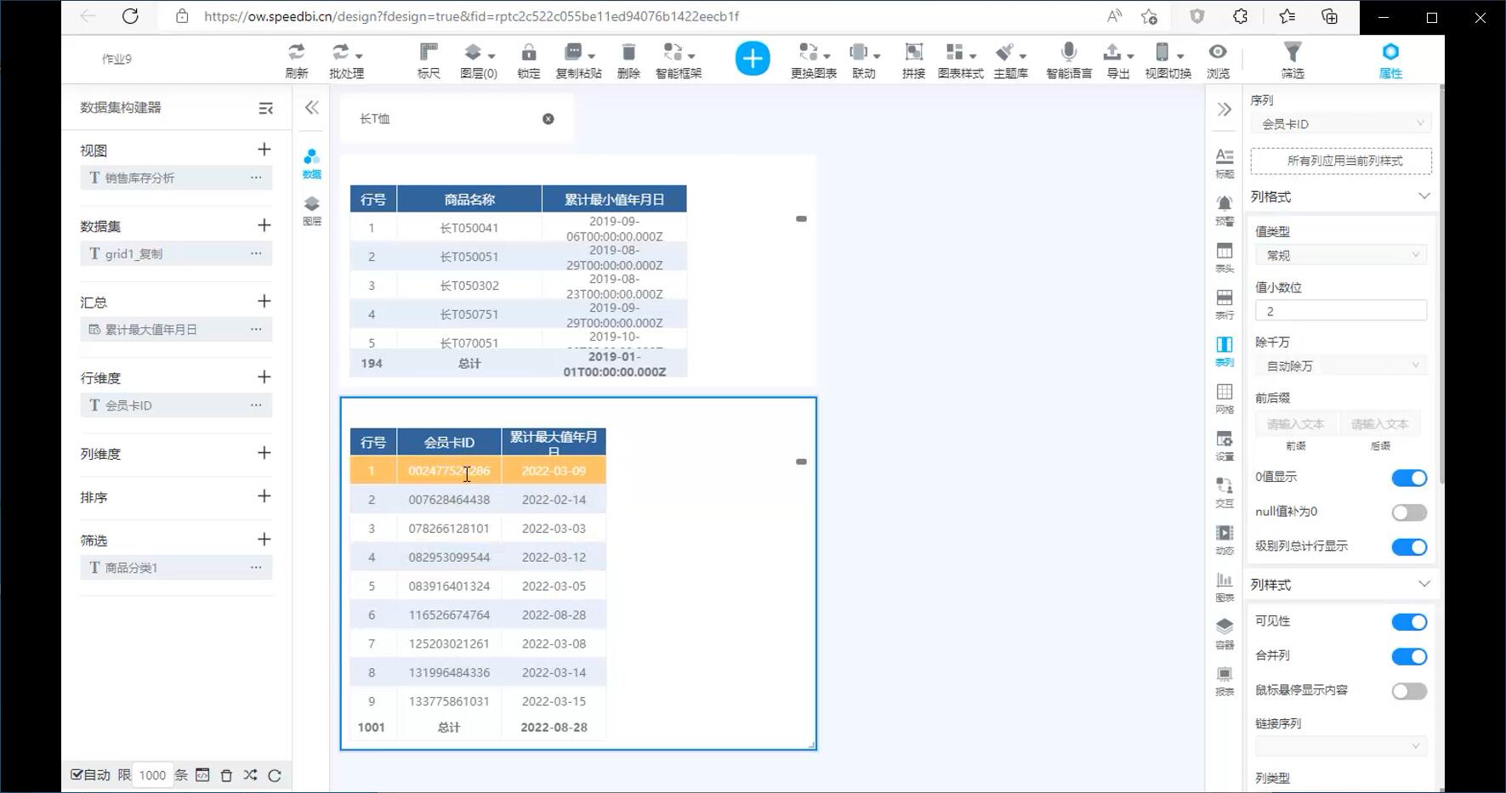
Task: Open the 值类型 dropdown showing 常规
Action: (x=1341, y=255)
